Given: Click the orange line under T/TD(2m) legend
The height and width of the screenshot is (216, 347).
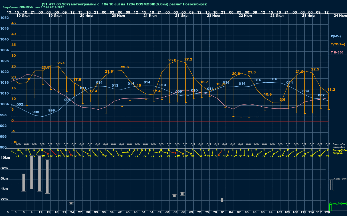Looking at the screenshot, I should 338,46.
